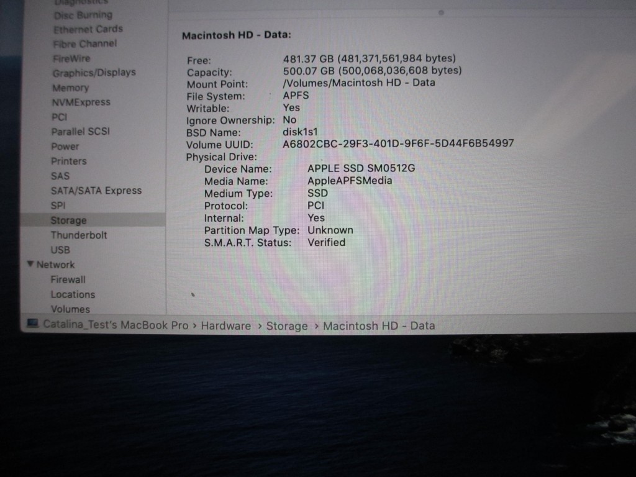This screenshot has width=636, height=477.
Task: Click Catalina_Test's MacBook Pro in path bar
Action: click(x=116, y=325)
